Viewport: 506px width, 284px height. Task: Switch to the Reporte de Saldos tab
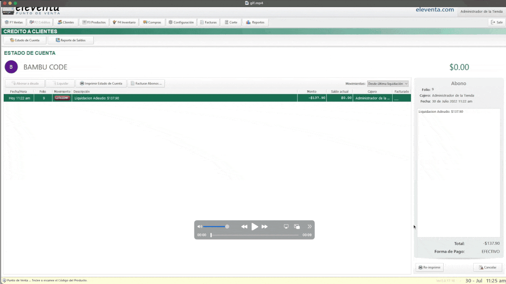(71, 40)
